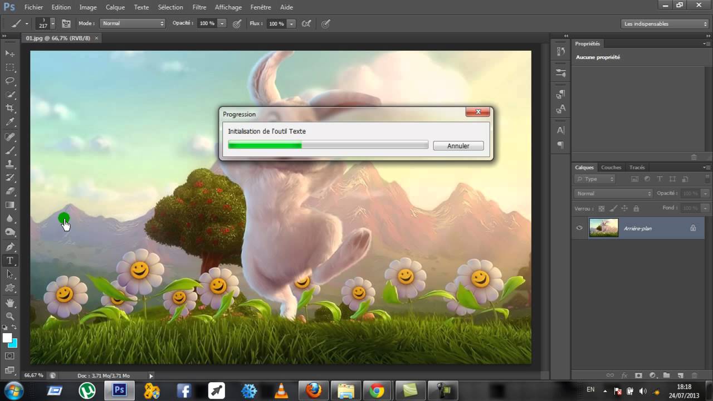Toggle lock transparent pixels
Viewport: 713px width, 401px height.
pos(601,208)
